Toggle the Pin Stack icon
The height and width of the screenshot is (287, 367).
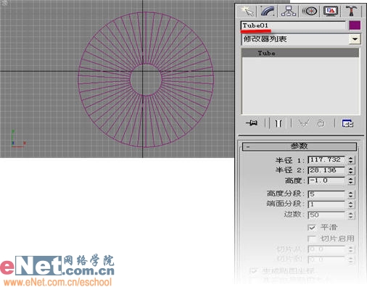252,123
